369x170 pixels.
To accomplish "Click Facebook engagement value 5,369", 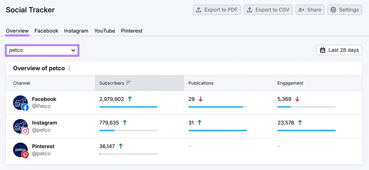I will [x=284, y=99].
